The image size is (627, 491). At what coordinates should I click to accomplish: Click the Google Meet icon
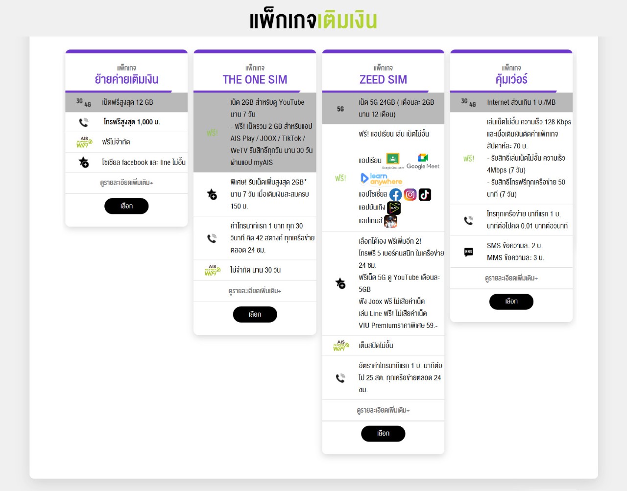pyautogui.click(x=423, y=162)
